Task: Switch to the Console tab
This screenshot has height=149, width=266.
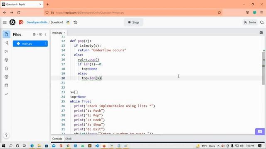Action: (57, 139)
